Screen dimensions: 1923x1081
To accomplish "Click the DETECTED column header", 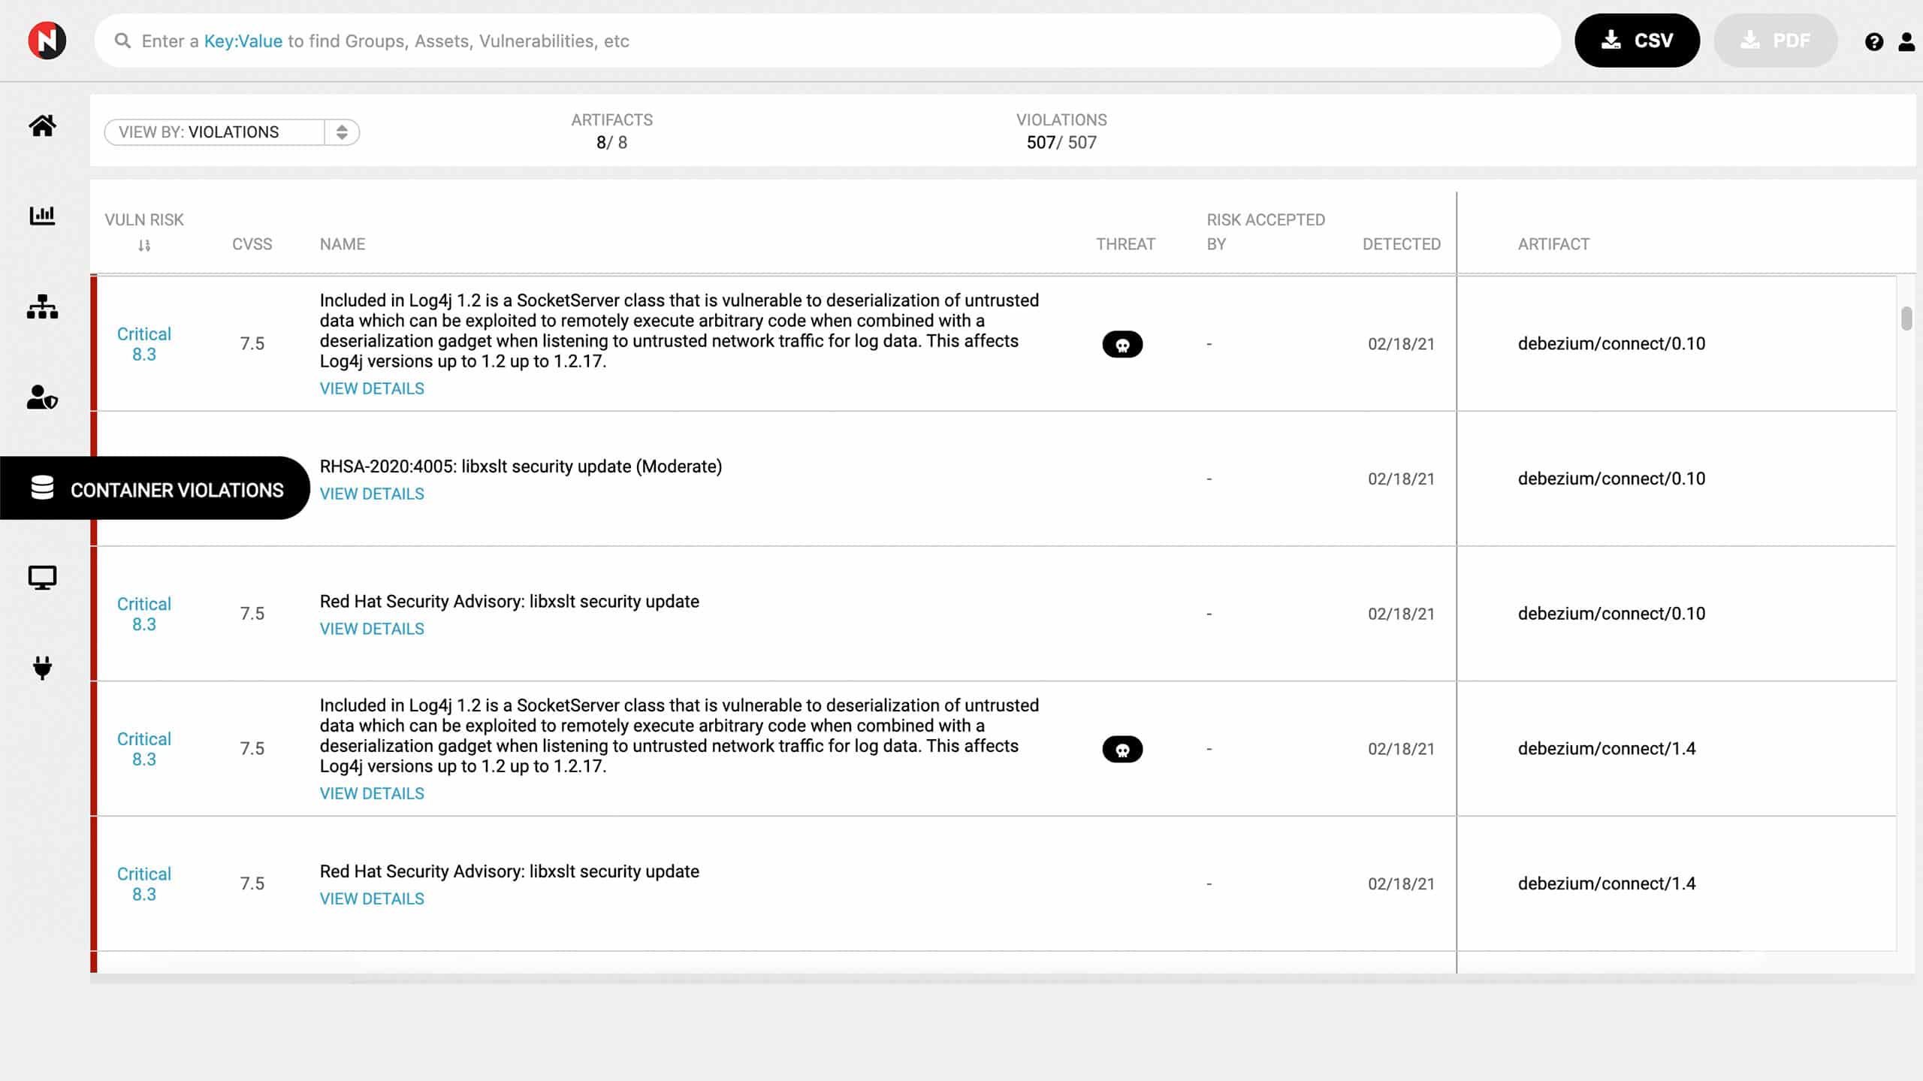I will (x=1402, y=244).
